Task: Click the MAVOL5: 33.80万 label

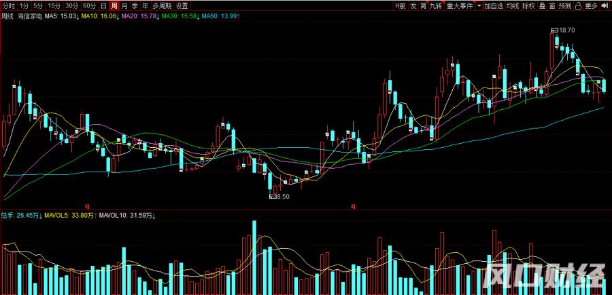Action: tap(71, 215)
